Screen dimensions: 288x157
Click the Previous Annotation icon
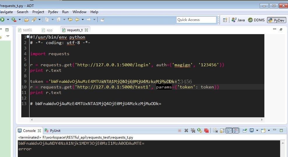pyautogui.click(x=58, y=20)
